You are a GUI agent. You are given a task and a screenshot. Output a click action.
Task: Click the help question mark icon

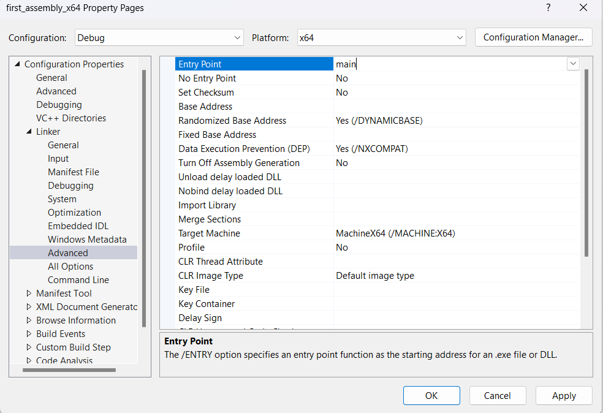[x=548, y=8]
